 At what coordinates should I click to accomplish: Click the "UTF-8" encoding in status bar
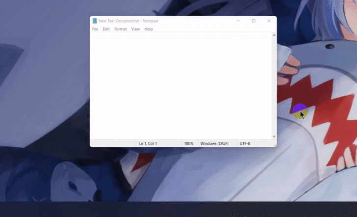(x=245, y=143)
